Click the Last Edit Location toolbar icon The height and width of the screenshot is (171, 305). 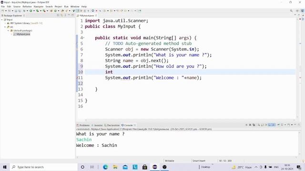[x=118, y=11]
